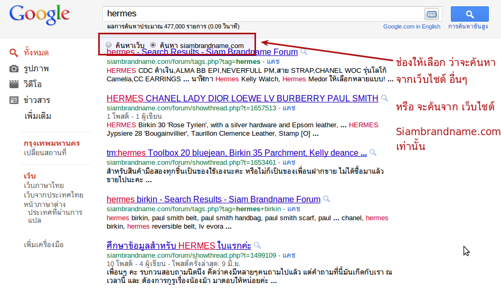Click แคช link for tags.php?tag=hermes result

[273, 61]
